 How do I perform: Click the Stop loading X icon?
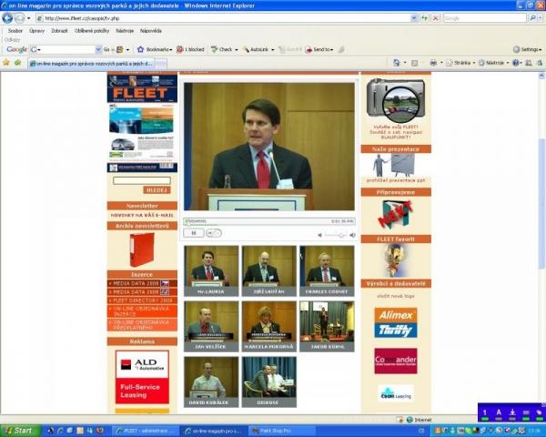(x=435, y=18)
